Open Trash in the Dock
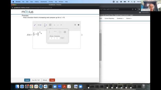161x90 pixels. point(144,86)
